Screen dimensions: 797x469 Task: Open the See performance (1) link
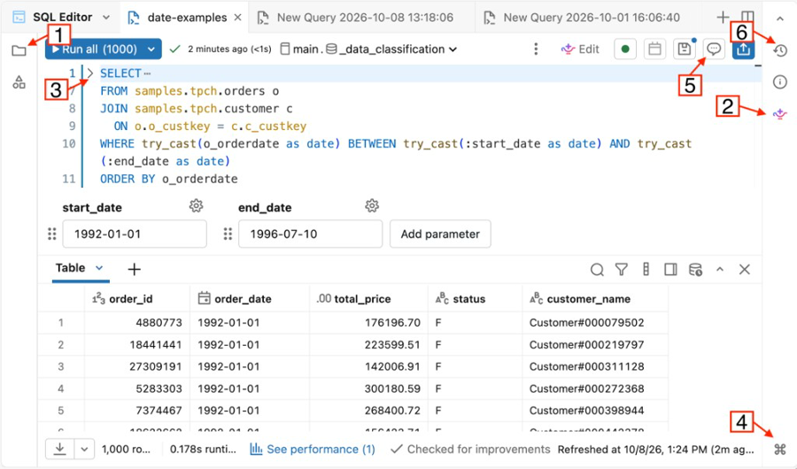point(313,450)
